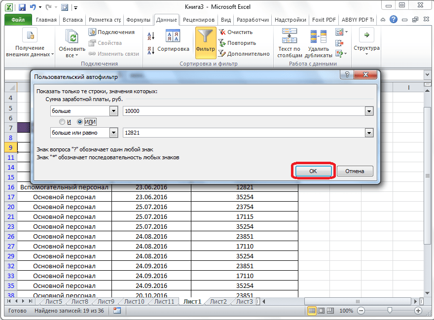The height and width of the screenshot is (320, 434).
Task: Select the 'И' radio button
Action: [62, 122]
